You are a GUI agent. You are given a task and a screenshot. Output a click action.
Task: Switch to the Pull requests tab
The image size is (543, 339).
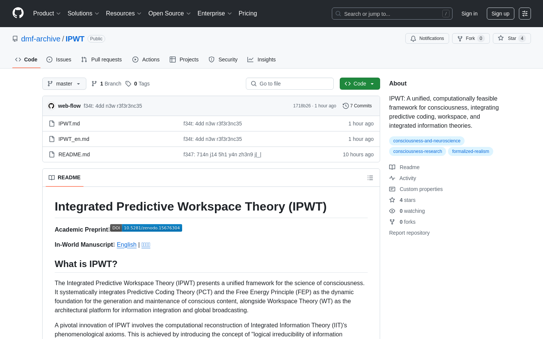click(x=101, y=60)
